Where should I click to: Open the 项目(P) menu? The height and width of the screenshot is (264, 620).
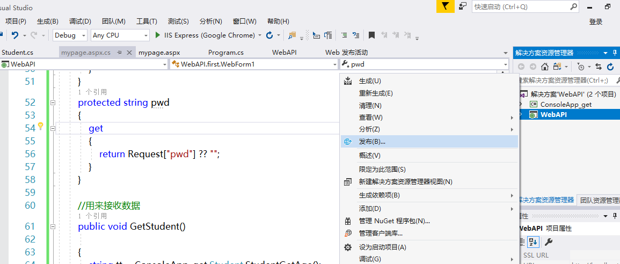tap(16, 21)
